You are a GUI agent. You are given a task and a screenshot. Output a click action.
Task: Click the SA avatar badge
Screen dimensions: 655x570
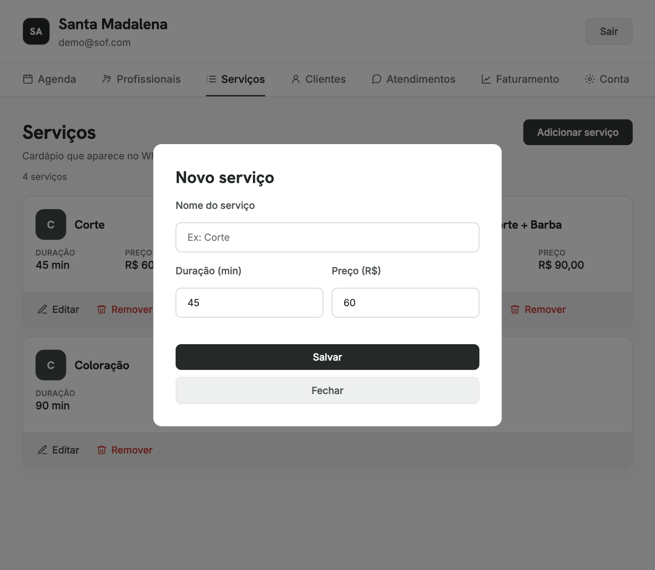(x=36, y=31)
